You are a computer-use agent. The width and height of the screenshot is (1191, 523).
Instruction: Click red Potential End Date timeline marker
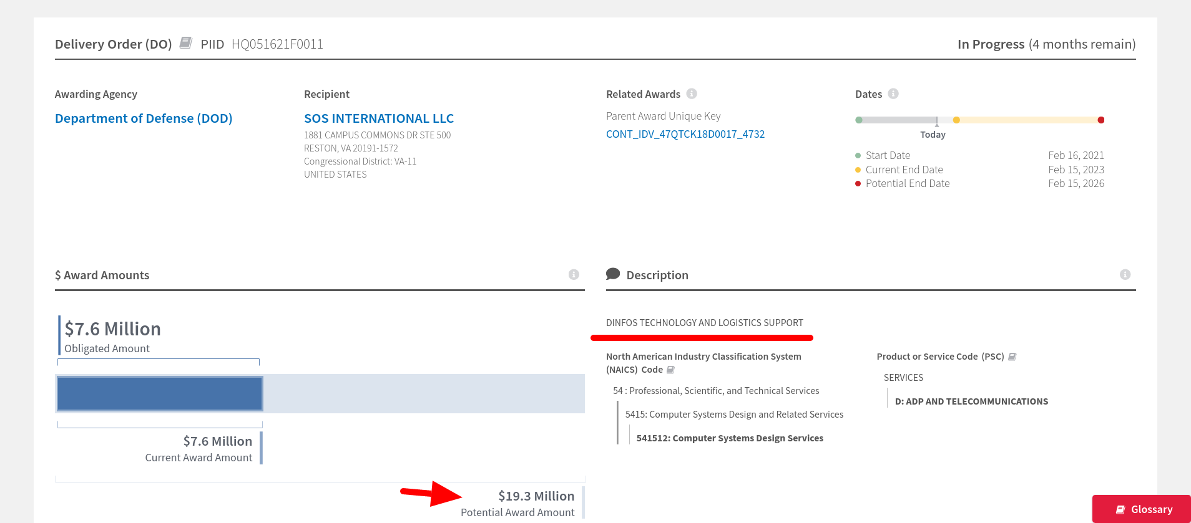(1101, 120)
